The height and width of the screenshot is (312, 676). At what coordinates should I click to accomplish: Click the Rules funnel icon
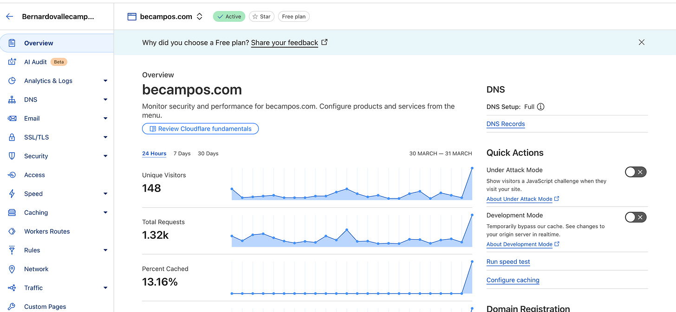12,250
